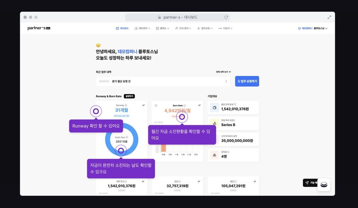358x208 pixels.
Task: Click the 설정하기 badge button
Action: (x=129, y=96)
